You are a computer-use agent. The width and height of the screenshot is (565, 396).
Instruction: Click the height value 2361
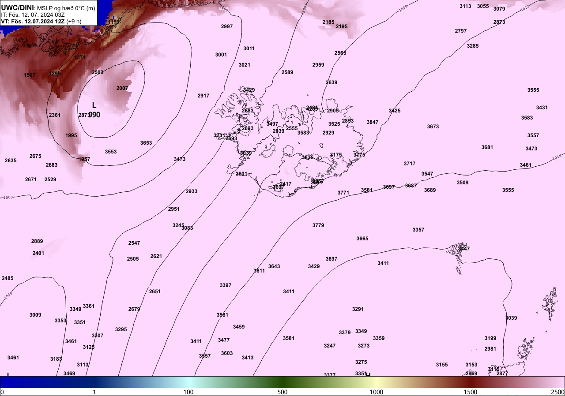click(x=55, y=115)
